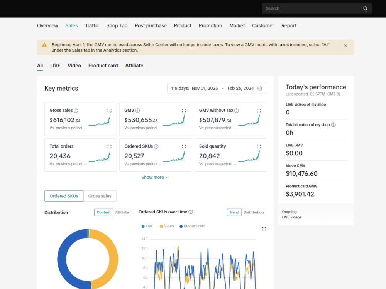Open the Promotion tab
Screen dimensions: 386x289
click(x=210, y=25)
